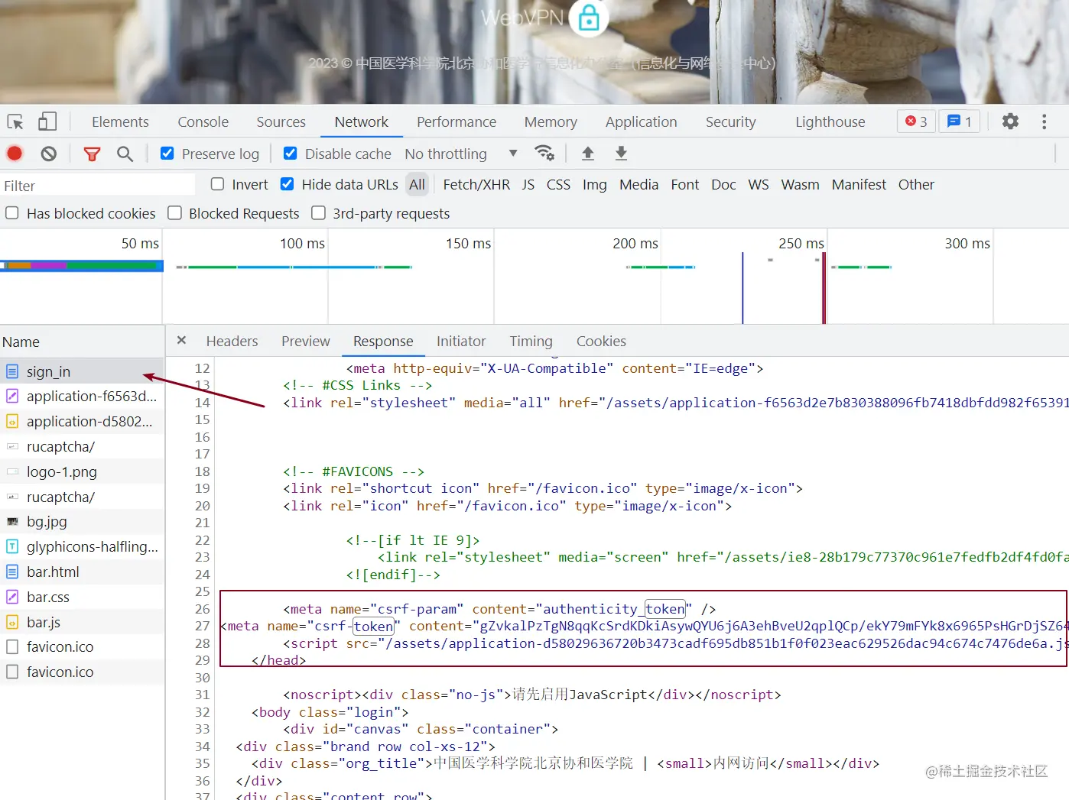Click the 3 errors badge
Screen dimensions: 1069x800
[916, 121]
